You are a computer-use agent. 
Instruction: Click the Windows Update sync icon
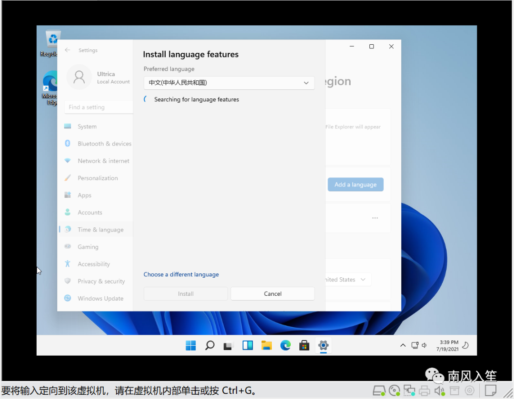point(68,298)
